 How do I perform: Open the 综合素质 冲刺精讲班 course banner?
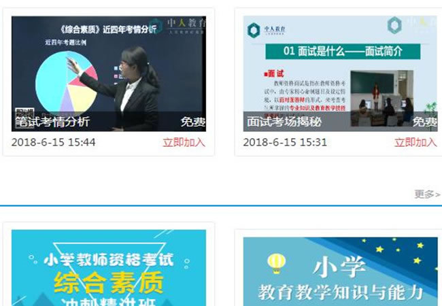tap(109, 268)
